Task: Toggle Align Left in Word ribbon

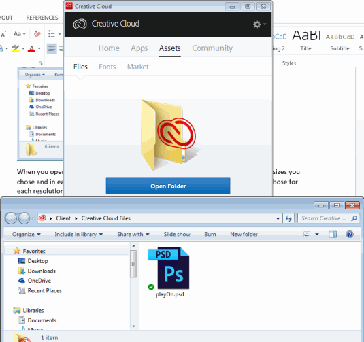Action: pos(52,48)
